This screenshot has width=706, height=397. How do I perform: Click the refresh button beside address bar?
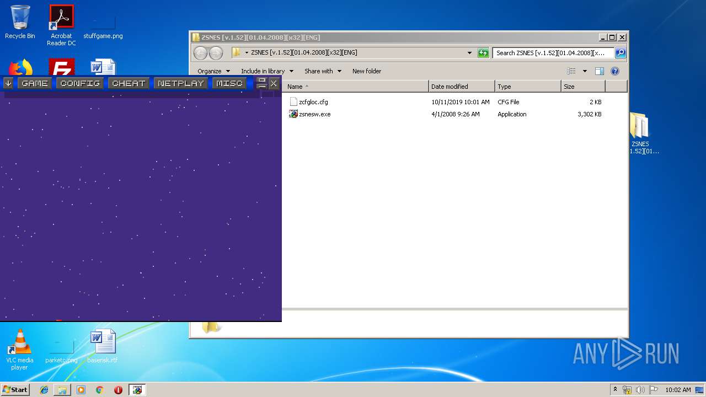(x=483, y=53)
